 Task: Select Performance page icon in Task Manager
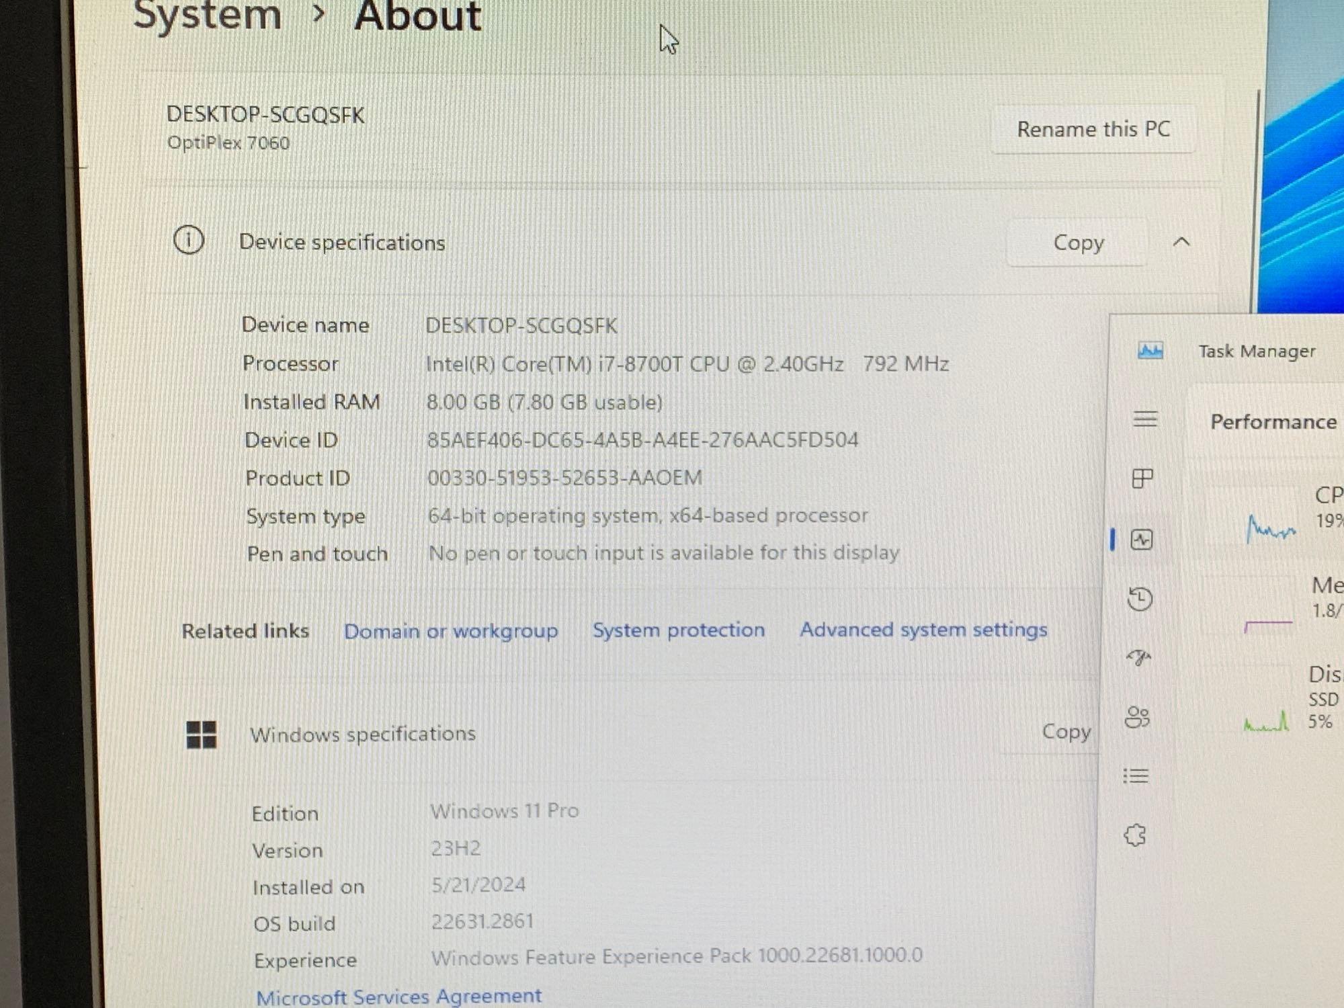(1141, 539)
